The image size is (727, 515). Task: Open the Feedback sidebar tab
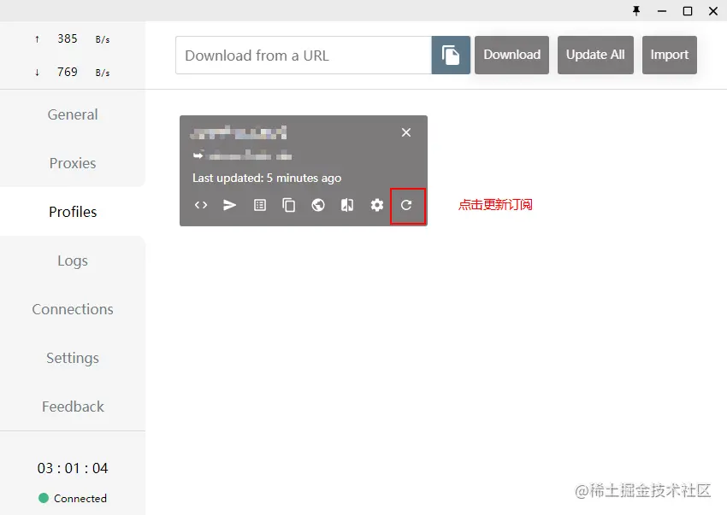(73, 407)
